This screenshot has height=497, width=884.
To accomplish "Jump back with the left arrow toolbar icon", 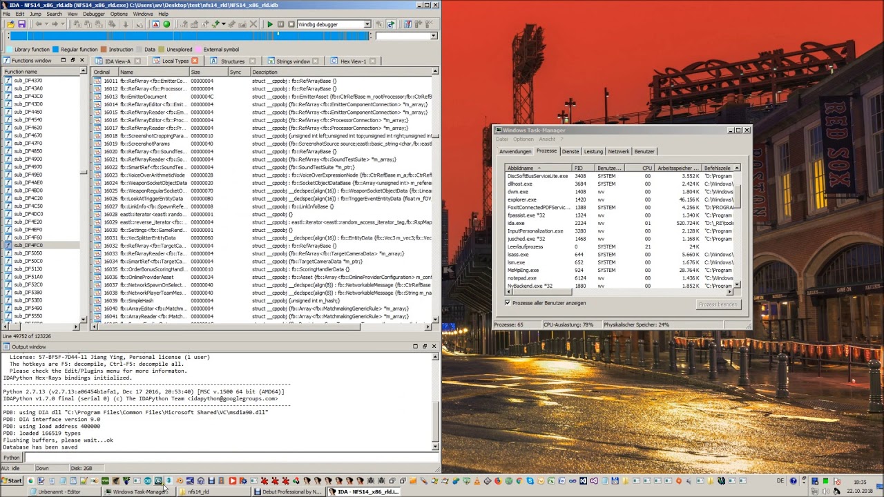I will tap(39, 24).
